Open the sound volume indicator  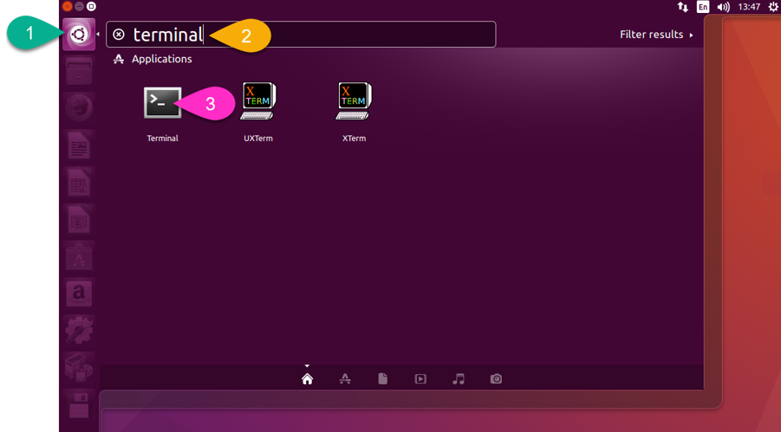[724, 7]
